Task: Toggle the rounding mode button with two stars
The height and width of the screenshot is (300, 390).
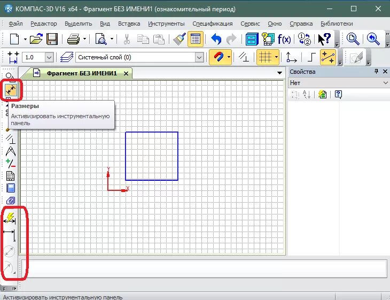Action: [x=329, y=57]
